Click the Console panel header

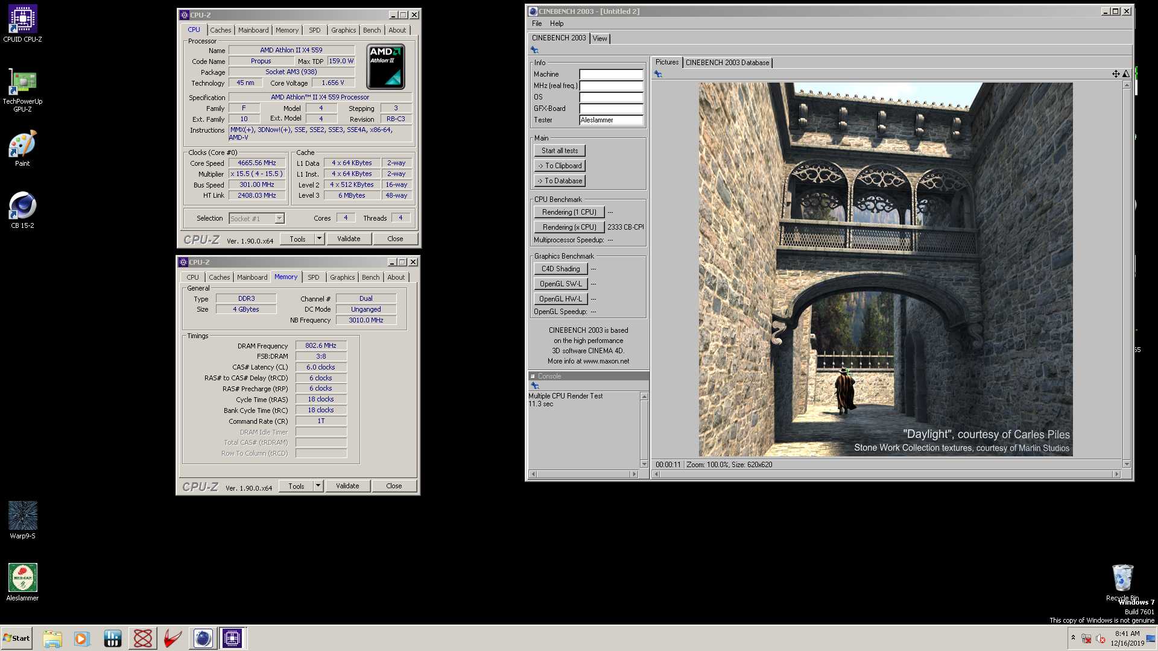point(589,376)
